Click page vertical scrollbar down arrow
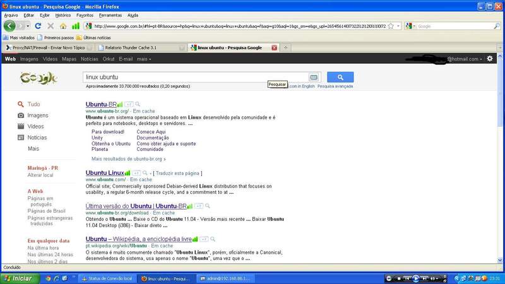 (500, 260)
